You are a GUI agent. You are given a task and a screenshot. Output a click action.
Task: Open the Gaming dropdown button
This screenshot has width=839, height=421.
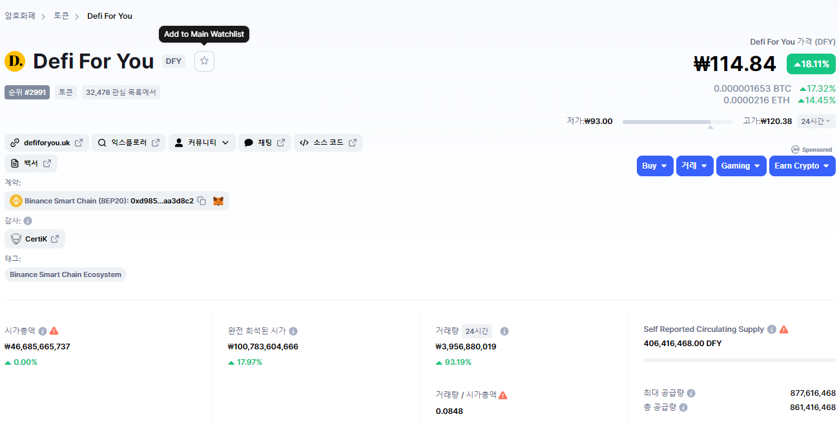pyautogui.click(x=741, y=166)
